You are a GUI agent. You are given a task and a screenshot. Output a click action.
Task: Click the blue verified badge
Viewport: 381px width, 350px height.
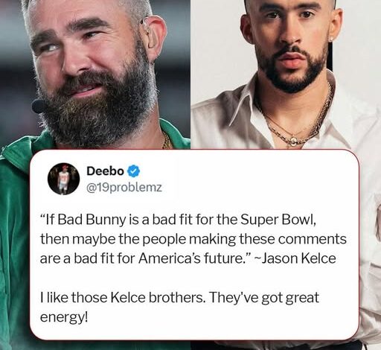coord(134,171)
